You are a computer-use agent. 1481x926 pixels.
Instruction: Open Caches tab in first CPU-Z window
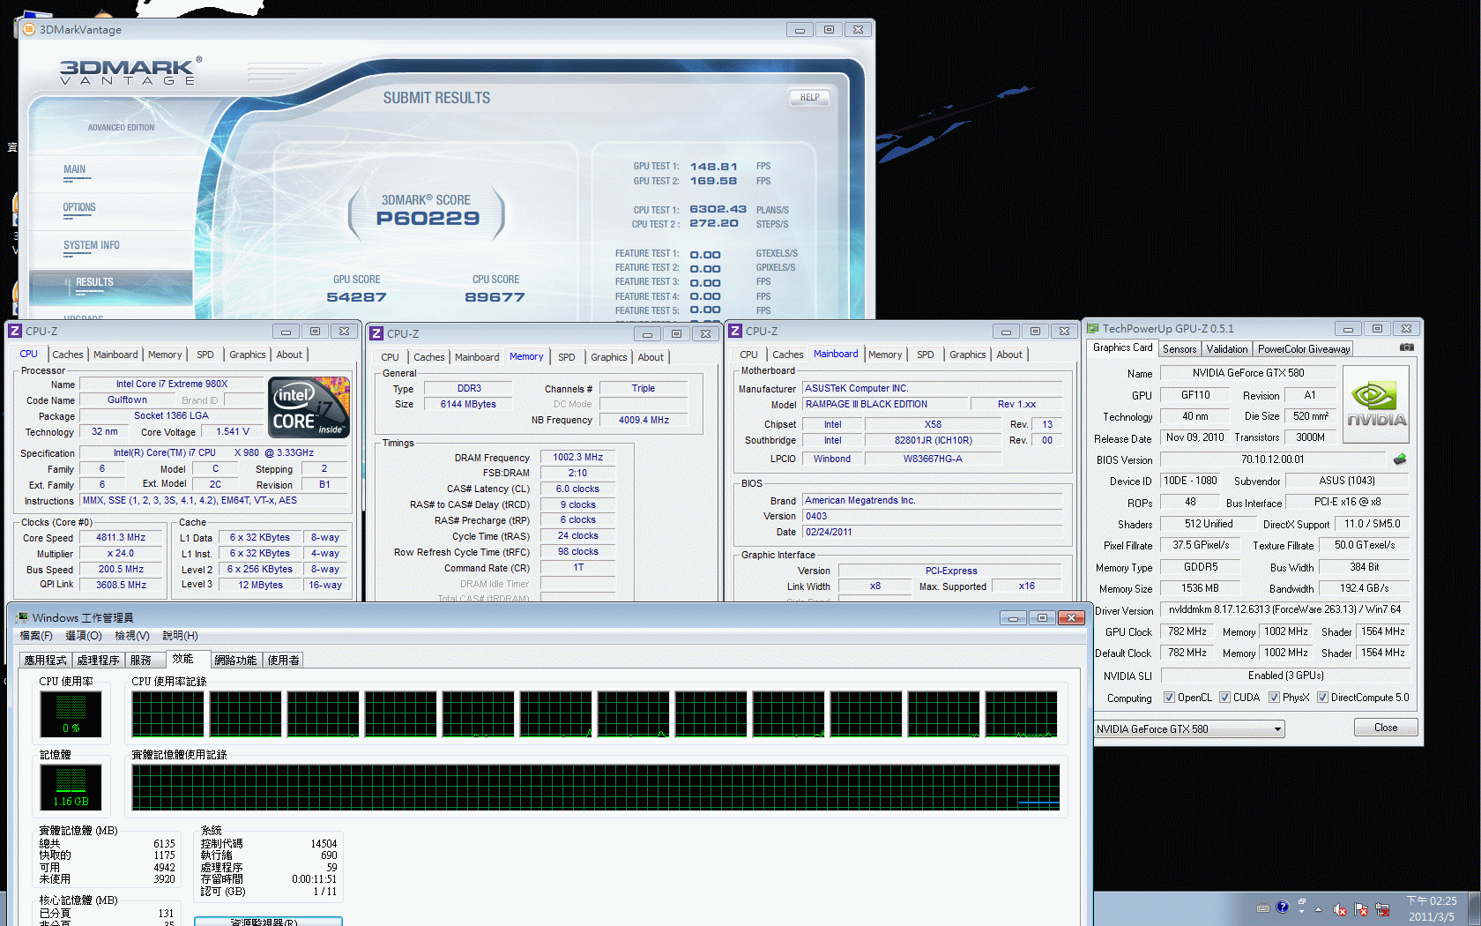(67, 355)
